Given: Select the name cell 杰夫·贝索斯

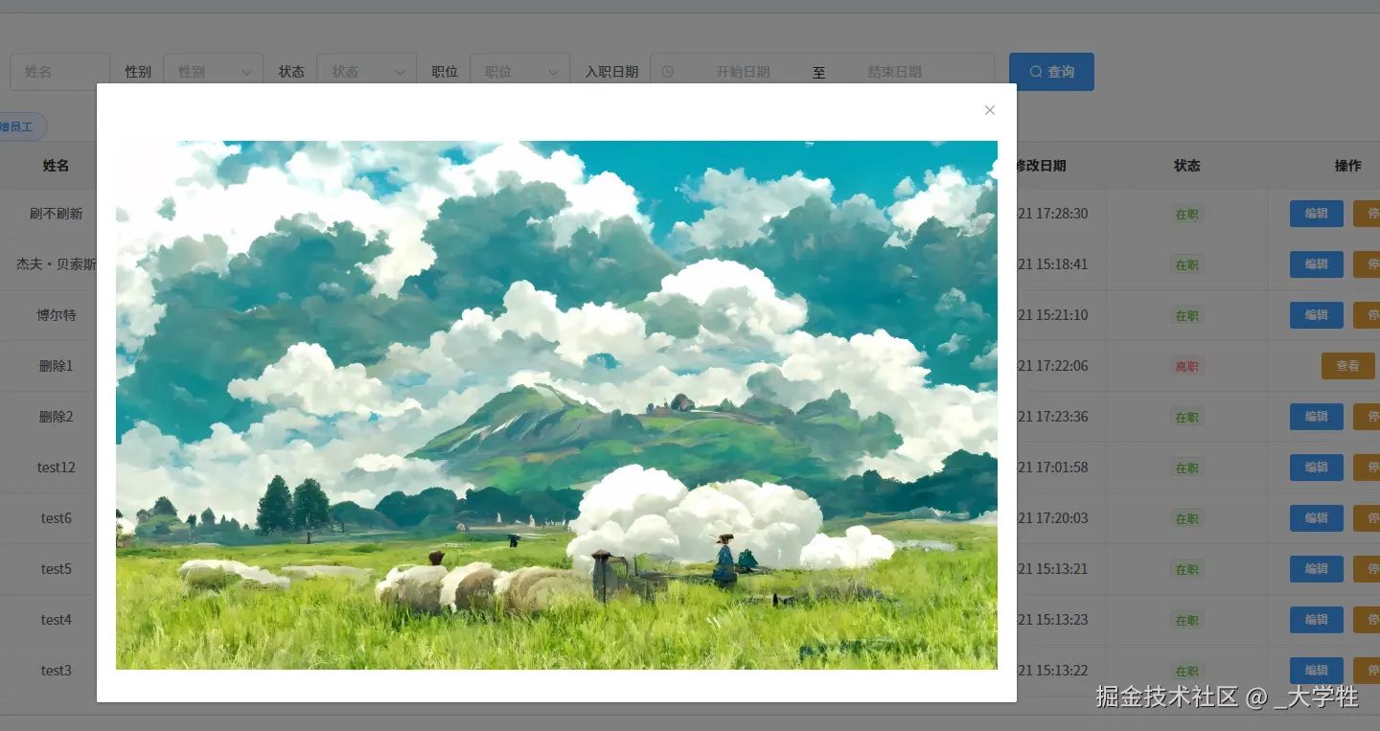Looking at the screenshot, I should (x=57, y=264).
